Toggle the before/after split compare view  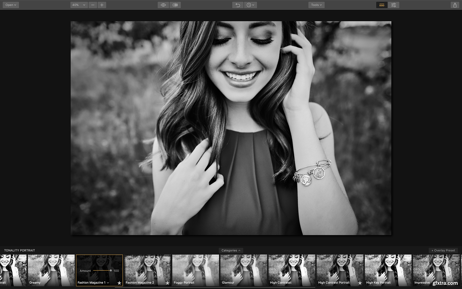click(175, 5)
